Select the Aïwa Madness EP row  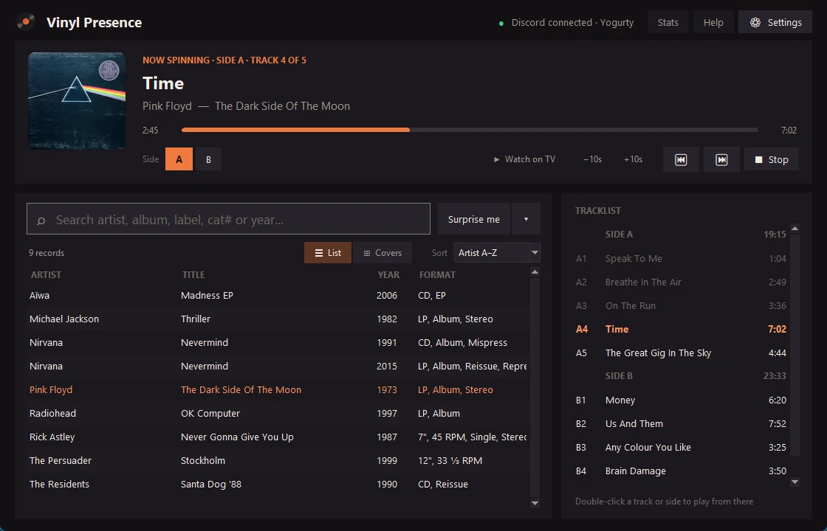(278, 296)
